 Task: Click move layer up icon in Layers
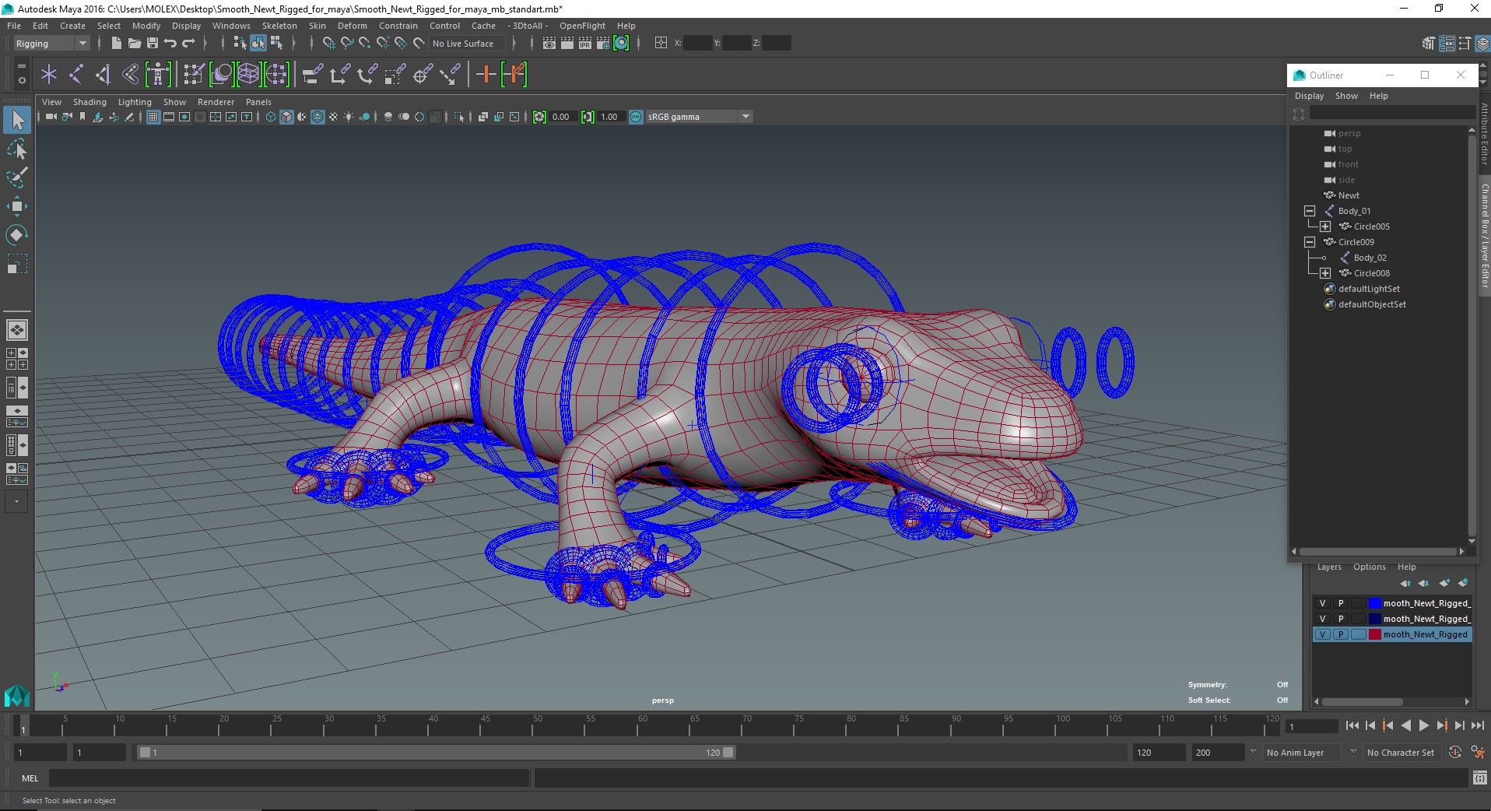click(x=1405, y=583)
